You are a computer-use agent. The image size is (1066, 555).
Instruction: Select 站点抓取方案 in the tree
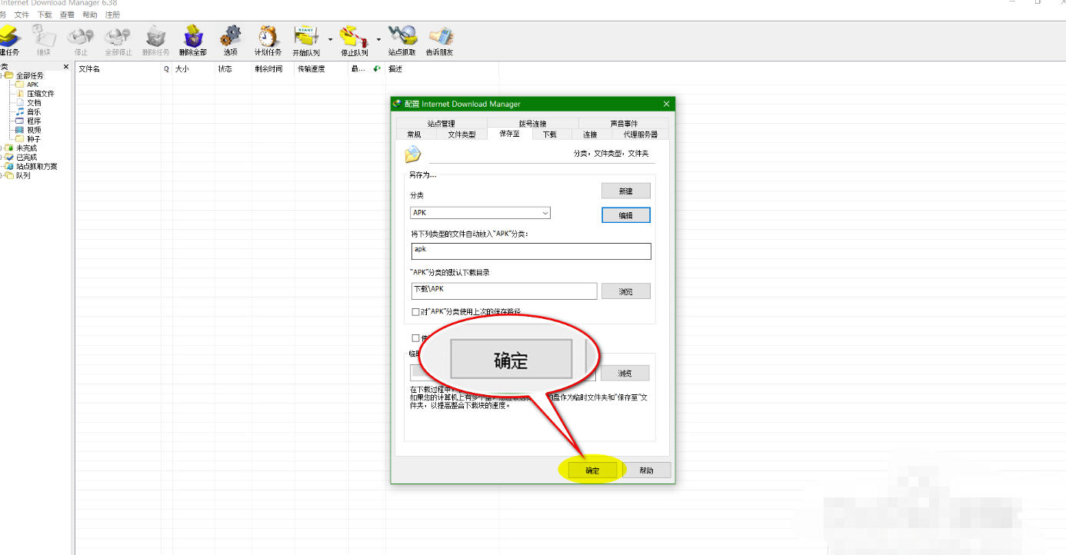37,166
